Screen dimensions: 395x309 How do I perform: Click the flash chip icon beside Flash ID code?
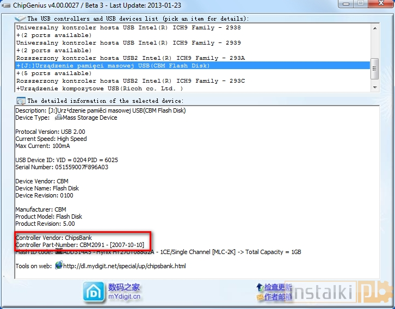(x=59, y=252)
